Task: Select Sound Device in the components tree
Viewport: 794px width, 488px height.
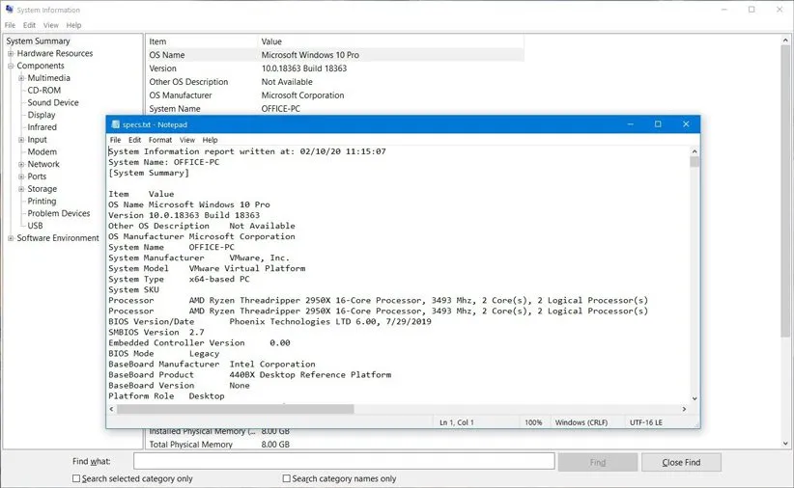Action: pos(53,103)
